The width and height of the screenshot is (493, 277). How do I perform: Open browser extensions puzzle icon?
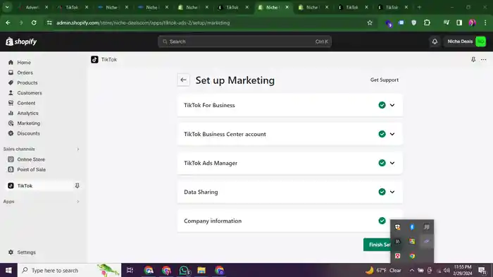(x=427, y=23)
